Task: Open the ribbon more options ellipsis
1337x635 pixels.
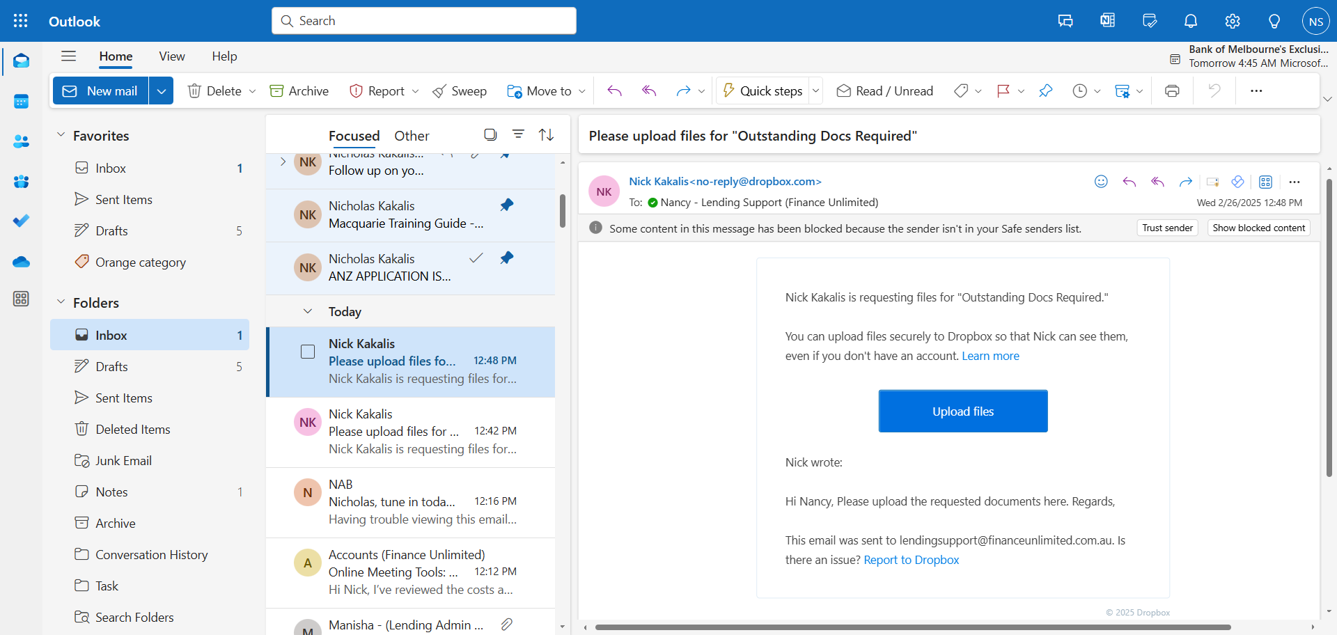Action: click(x=1256, y=91)
